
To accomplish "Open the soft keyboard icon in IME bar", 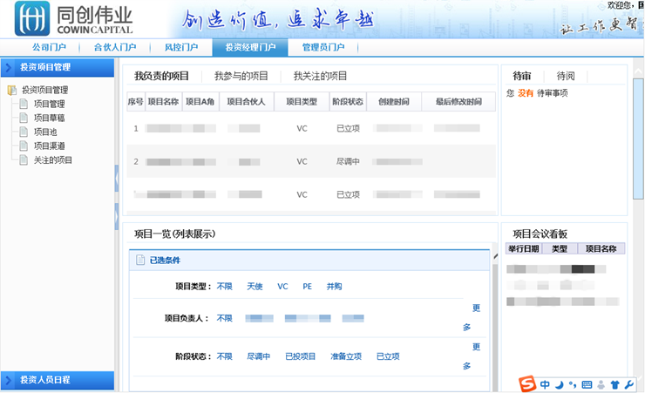I will [587, 384].
